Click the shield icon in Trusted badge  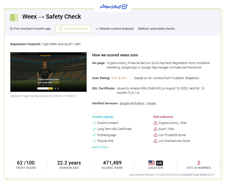60,29
